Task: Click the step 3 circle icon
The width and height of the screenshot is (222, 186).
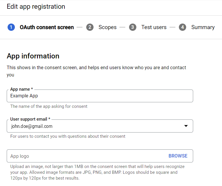Action: [x=133, y=27]
